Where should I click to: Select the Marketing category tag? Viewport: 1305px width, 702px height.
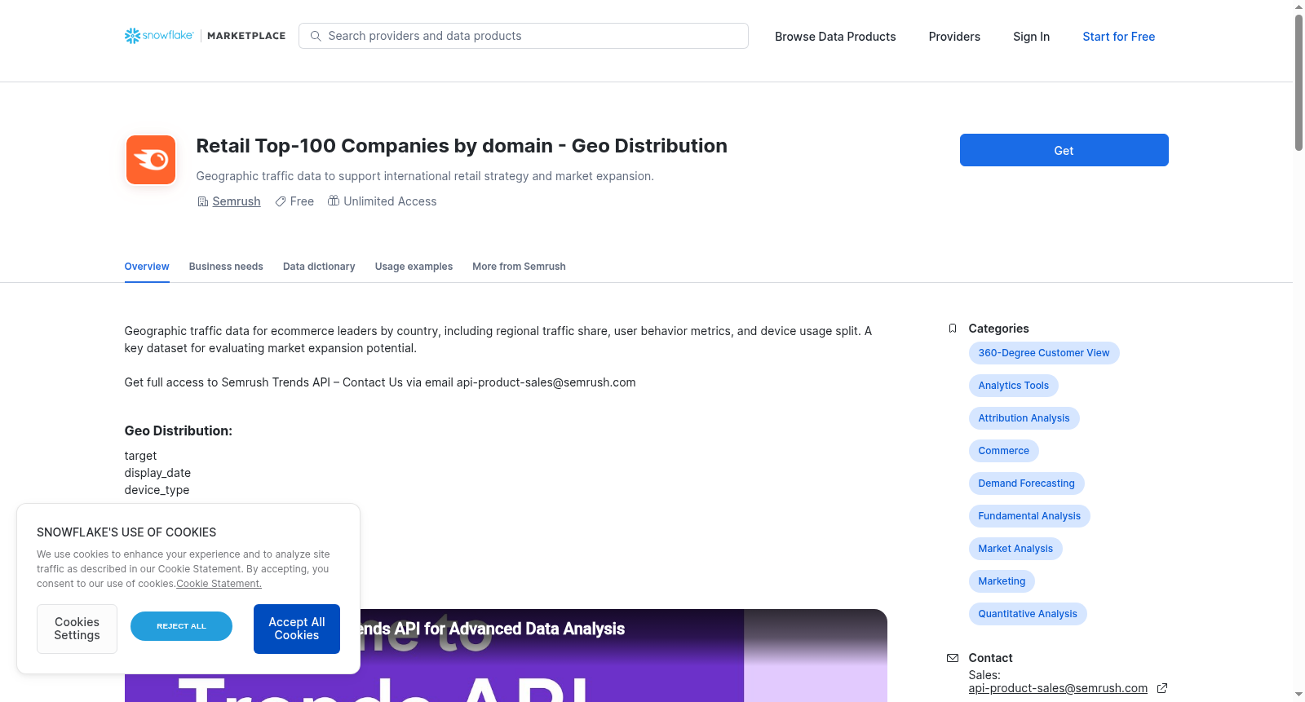[x=1002, y=581]
